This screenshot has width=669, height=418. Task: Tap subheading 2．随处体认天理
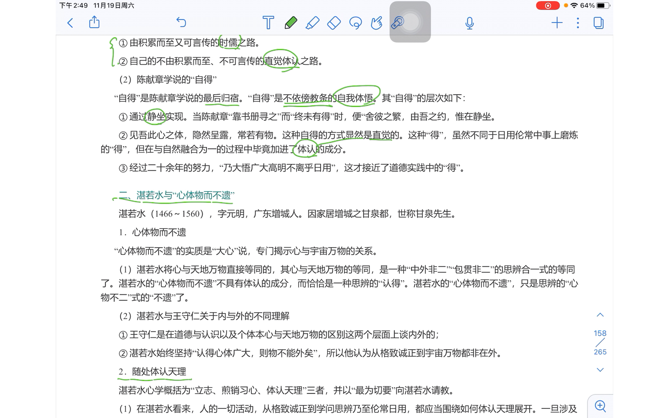coord(152,371)
